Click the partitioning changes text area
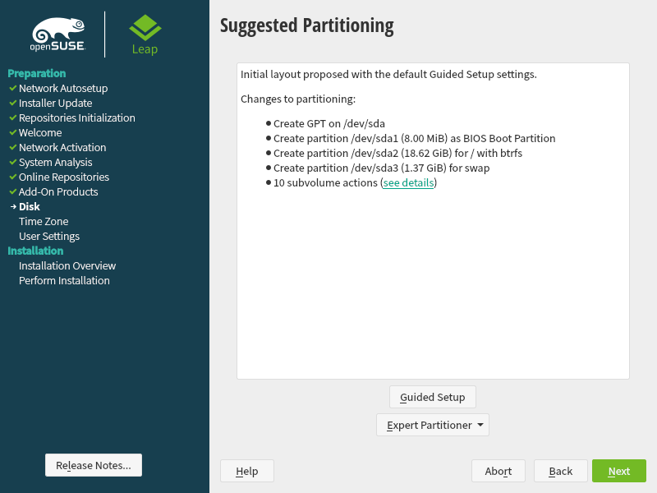 (433, 279)
